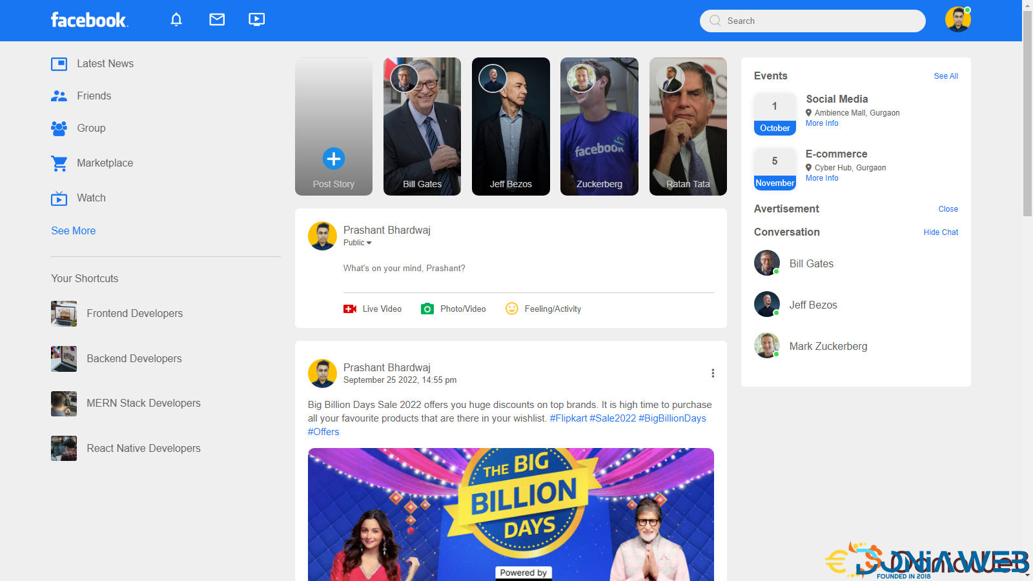
Task: Click Jeff Bezos avatar in Conversation
Action: tap(767, 305)
